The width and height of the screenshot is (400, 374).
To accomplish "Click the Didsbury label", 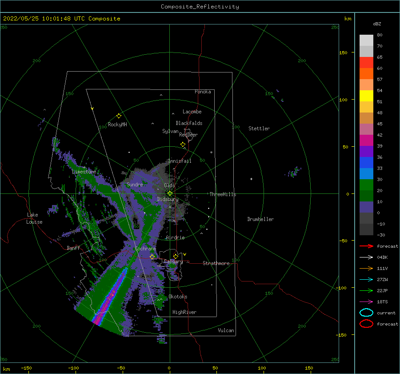I will [x=168, y=199].
